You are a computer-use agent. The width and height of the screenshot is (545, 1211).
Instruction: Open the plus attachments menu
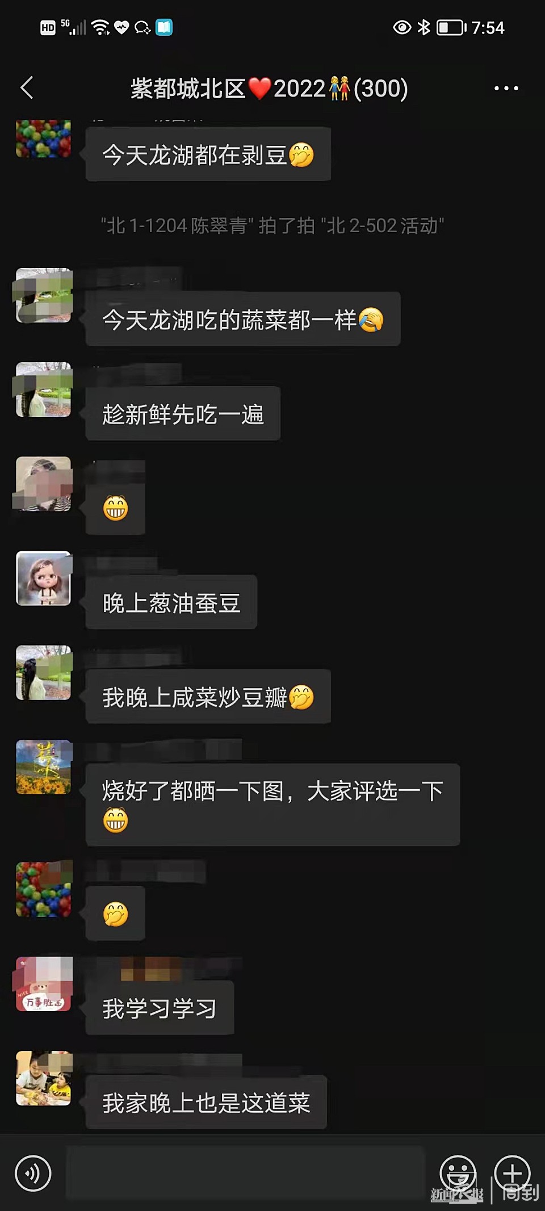(x=512, y=1173)
